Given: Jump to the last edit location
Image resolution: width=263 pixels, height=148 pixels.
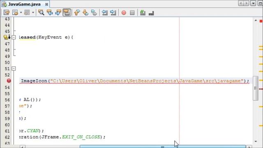Looking at the screenshot, I should click(x=7, y=12).
